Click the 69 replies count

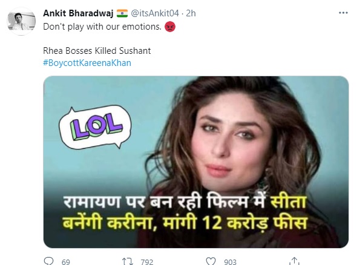tap(66, 262)
